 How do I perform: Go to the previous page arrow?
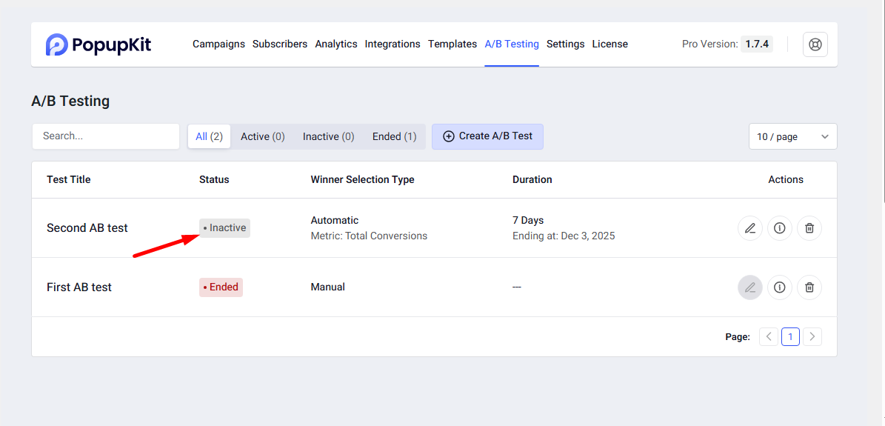pyautogui.click(x=769, y=337)
